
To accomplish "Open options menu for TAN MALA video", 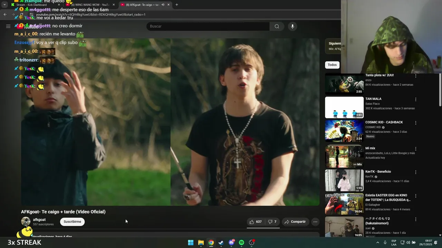I will coord(416,99).
